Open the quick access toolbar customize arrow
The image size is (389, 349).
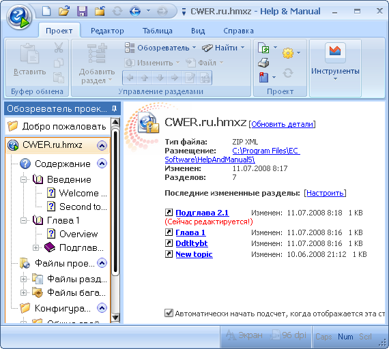click(x=184, y=12)
